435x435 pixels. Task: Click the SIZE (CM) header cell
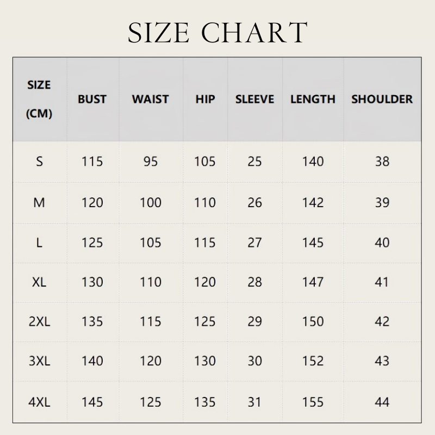coord(39,100)
